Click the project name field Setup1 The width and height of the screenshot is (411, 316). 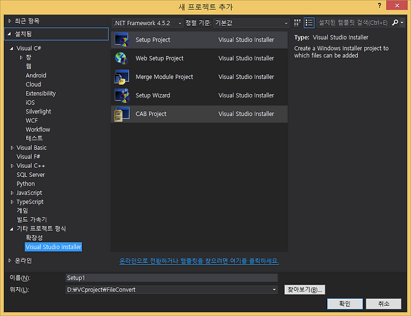click(x=171, y=278)
